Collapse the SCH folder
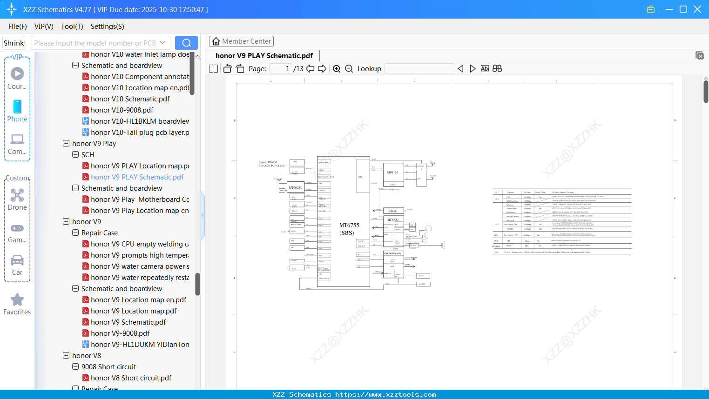Screen dimensions: 709x399 75,155
